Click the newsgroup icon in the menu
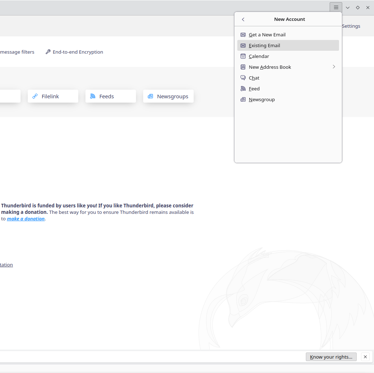The height and width of the screenshot is (373, 374). 243,100
